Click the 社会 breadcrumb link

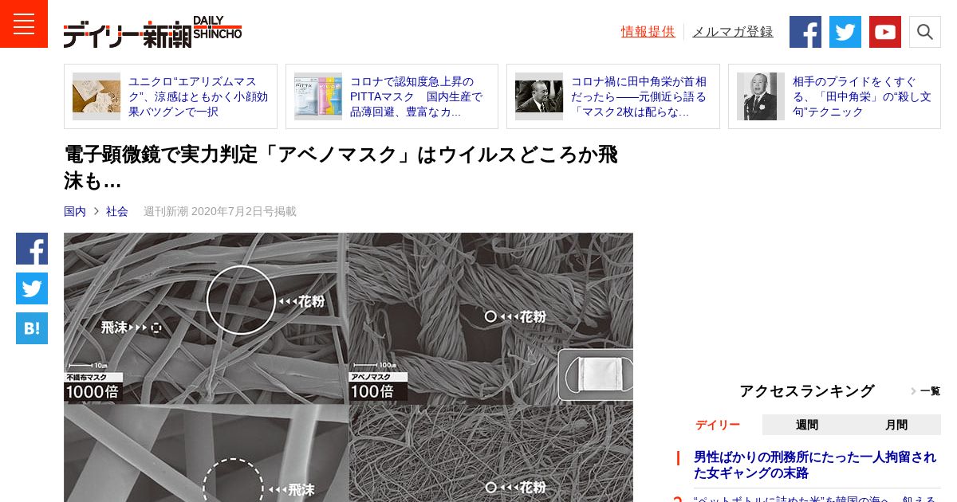pyautogui.click(x=117, y=211)
